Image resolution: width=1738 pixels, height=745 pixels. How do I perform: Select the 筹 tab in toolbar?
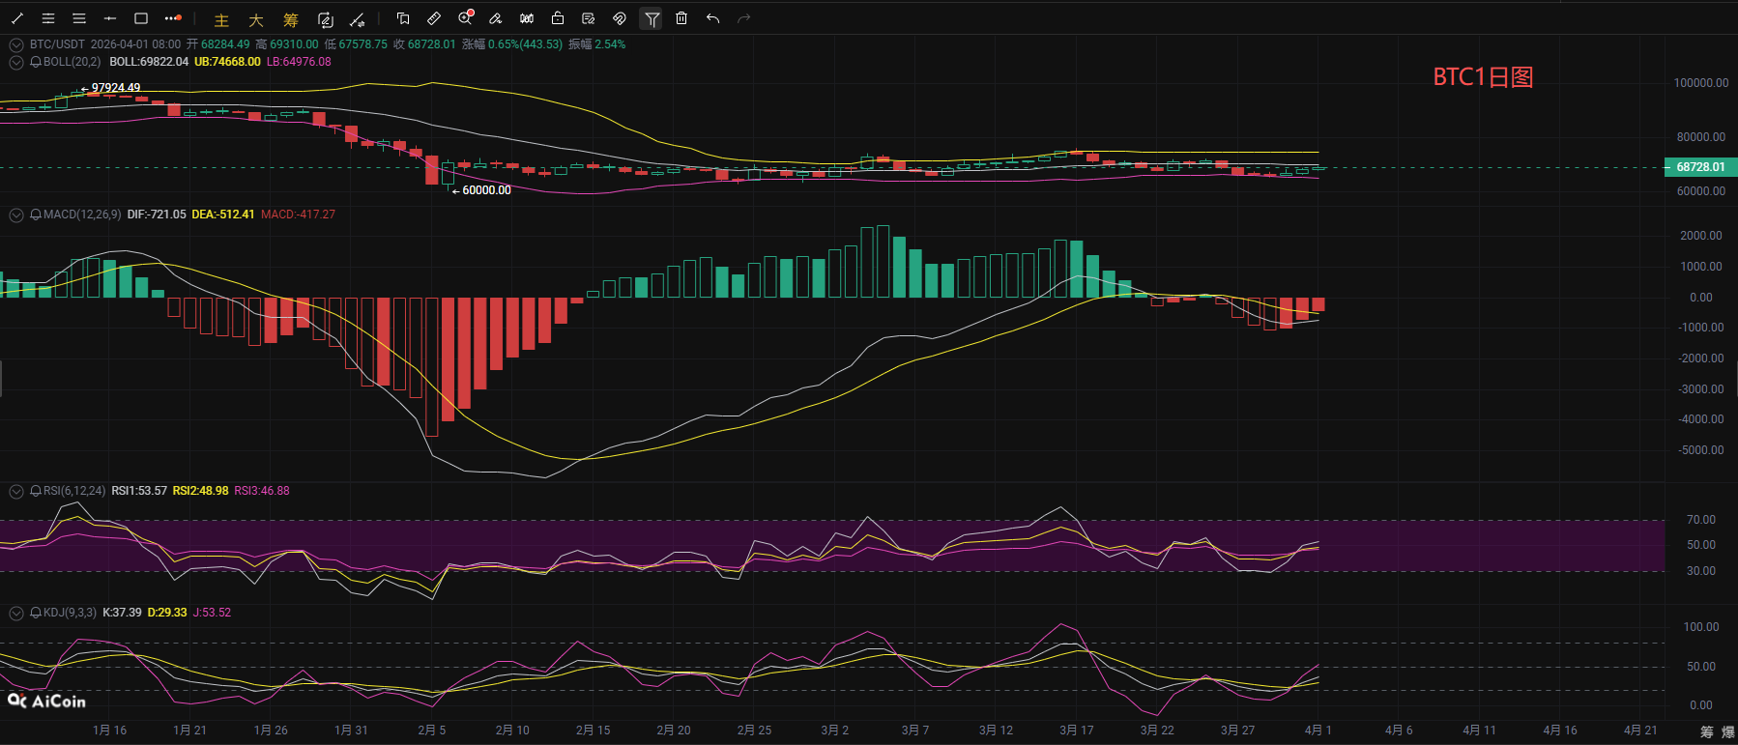point(291,20)
